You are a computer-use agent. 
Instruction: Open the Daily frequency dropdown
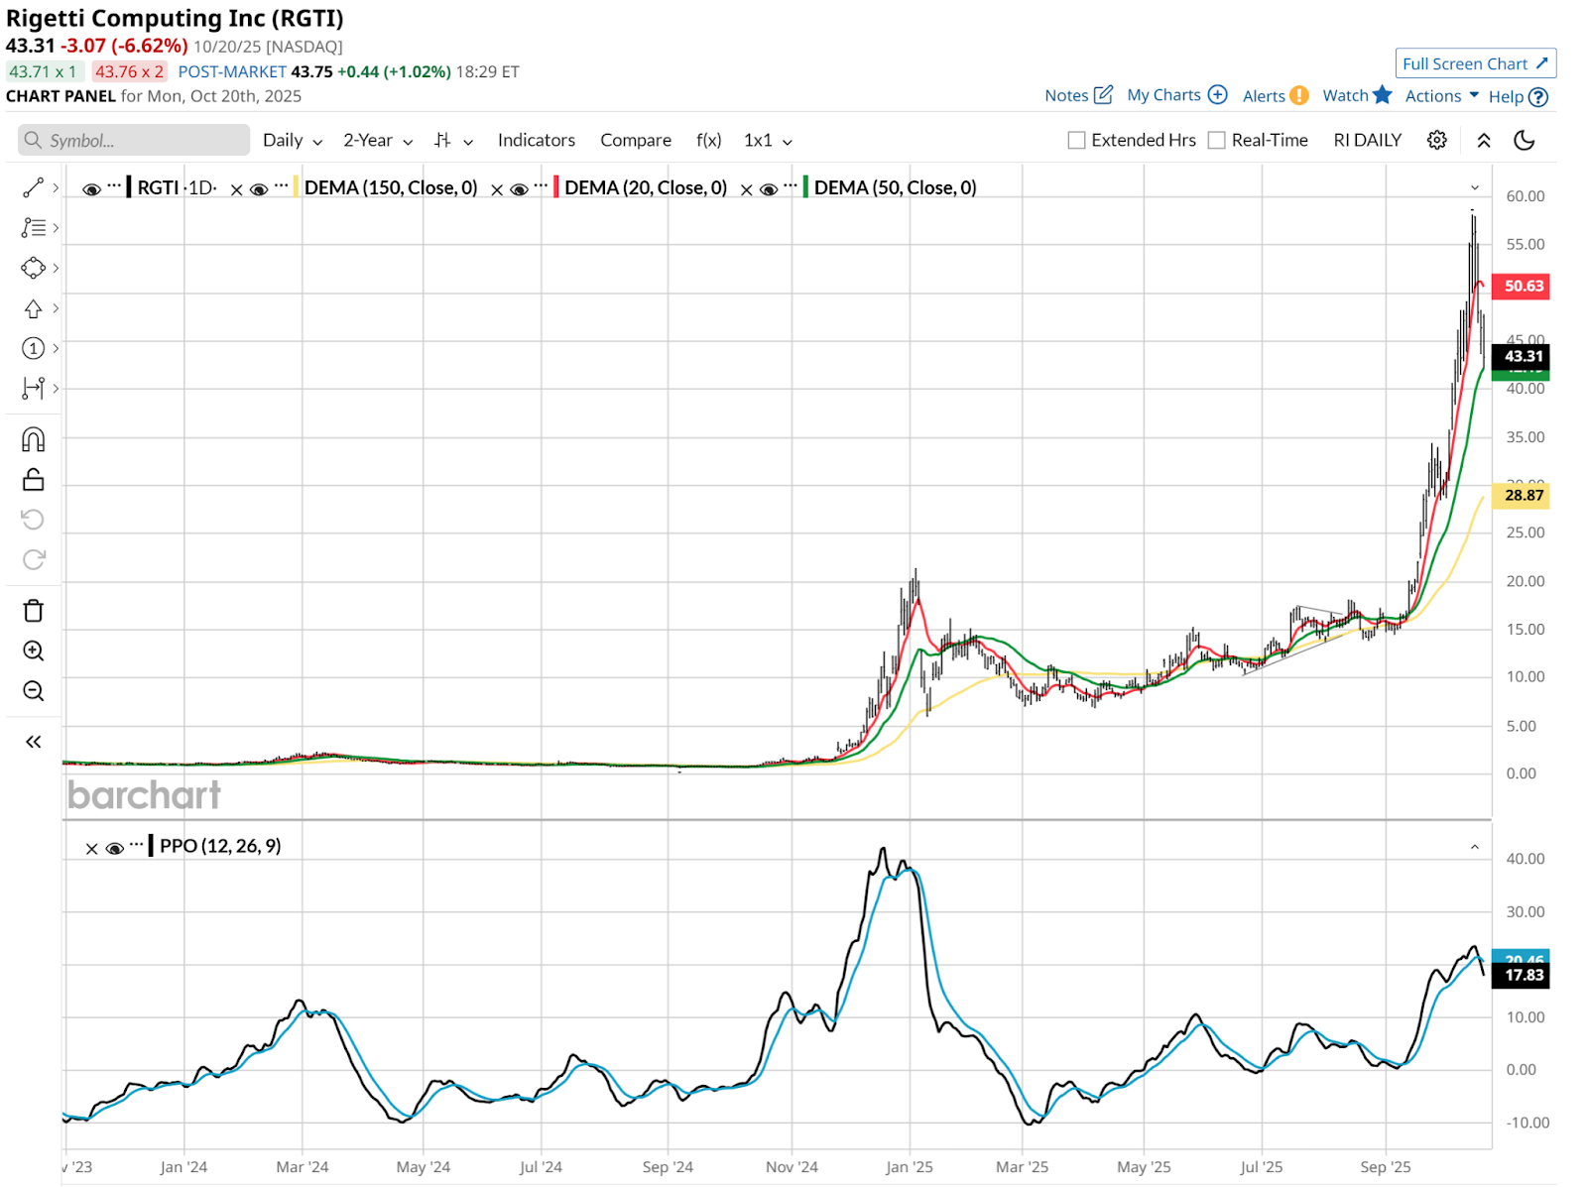[x=293, y=140]
